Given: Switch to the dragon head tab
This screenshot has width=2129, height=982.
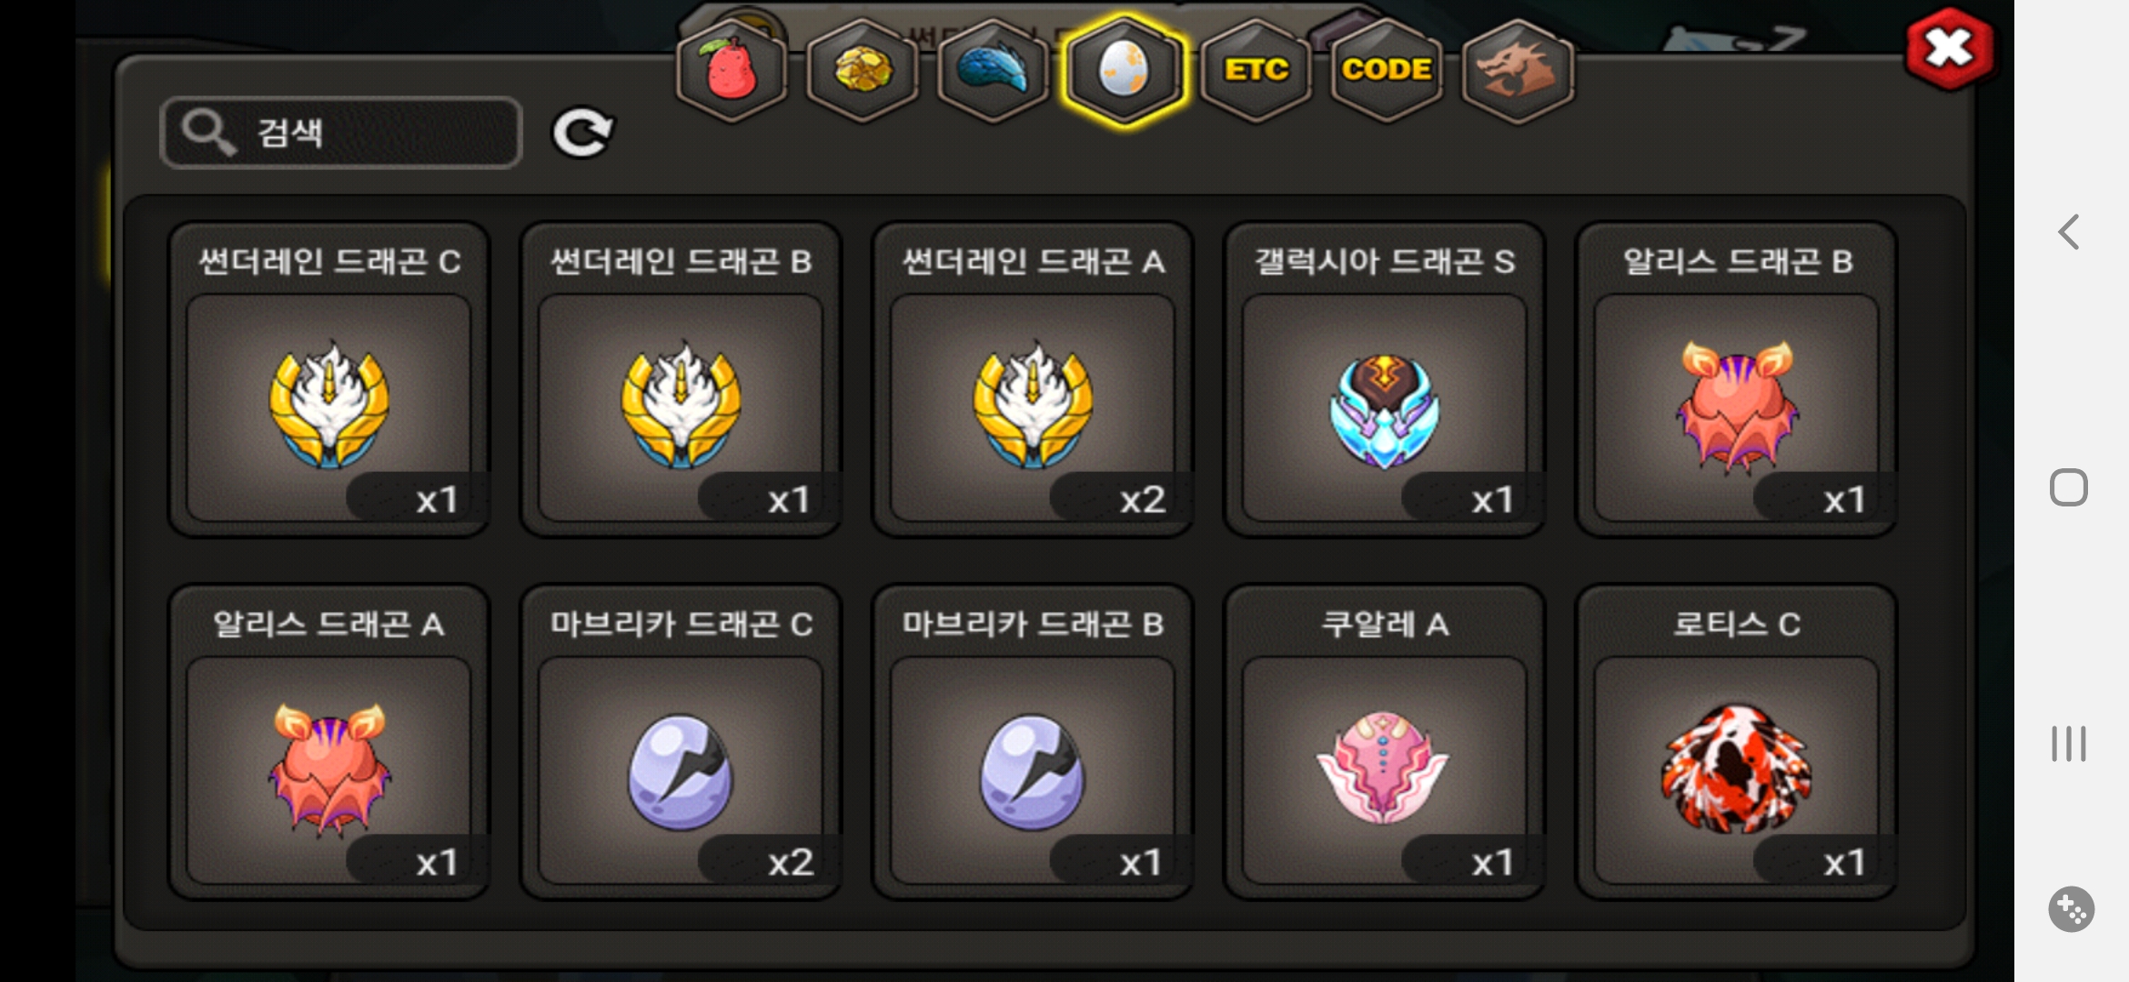Looking at the screenshot, I should (x=1517, y=70).
